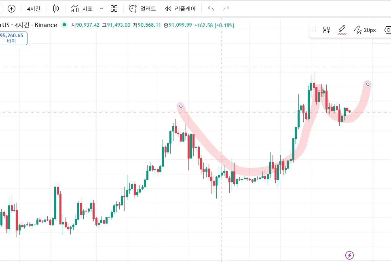Click the add symbol plus icon
The height and width of the screenshot is (262, 391).
coord(11,8)
